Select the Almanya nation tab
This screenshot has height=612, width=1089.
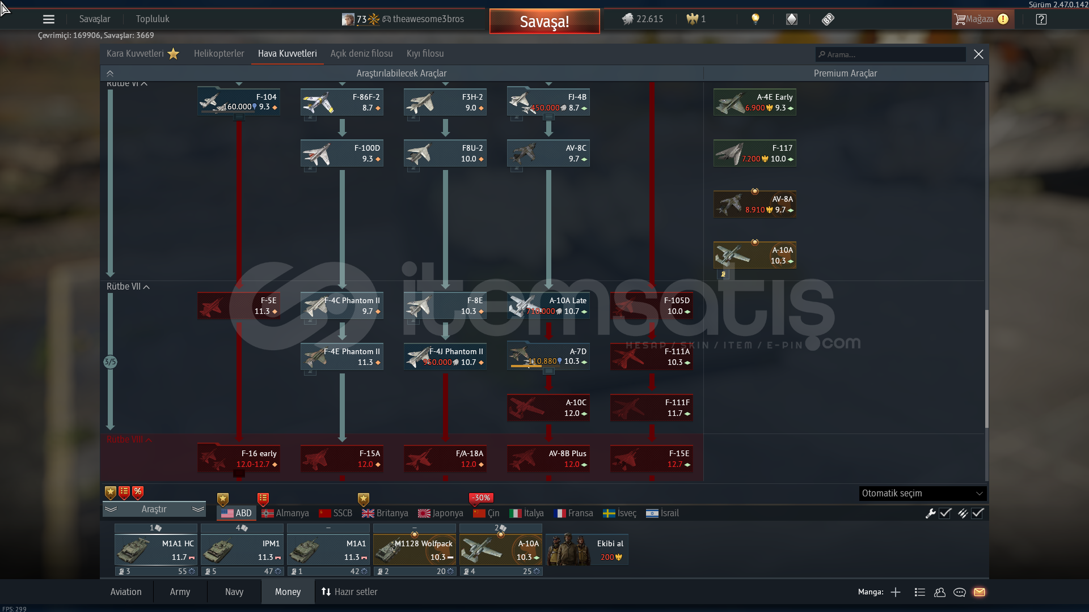[285, 513]
